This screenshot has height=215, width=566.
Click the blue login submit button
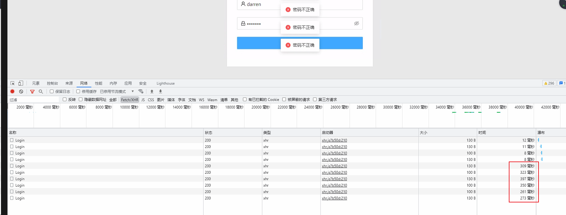(300, 43)
